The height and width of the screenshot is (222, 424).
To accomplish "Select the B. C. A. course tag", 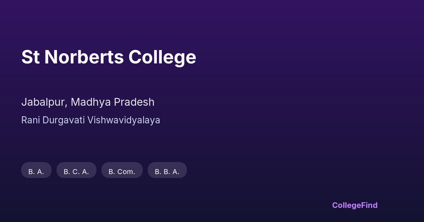I will (76, 171).
